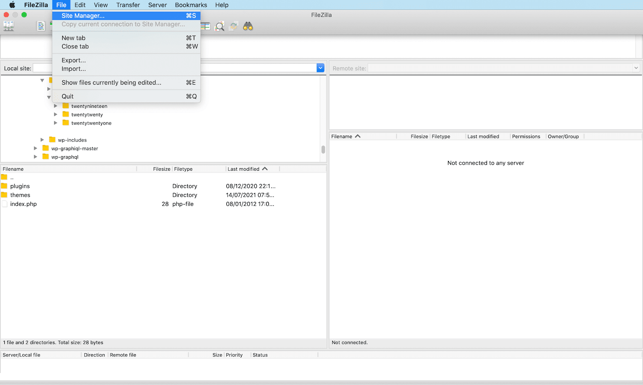Open the Site Manager toolbar icon
Image resolution: width=643 pixels, height=385 pixels.
coord(9,26)
